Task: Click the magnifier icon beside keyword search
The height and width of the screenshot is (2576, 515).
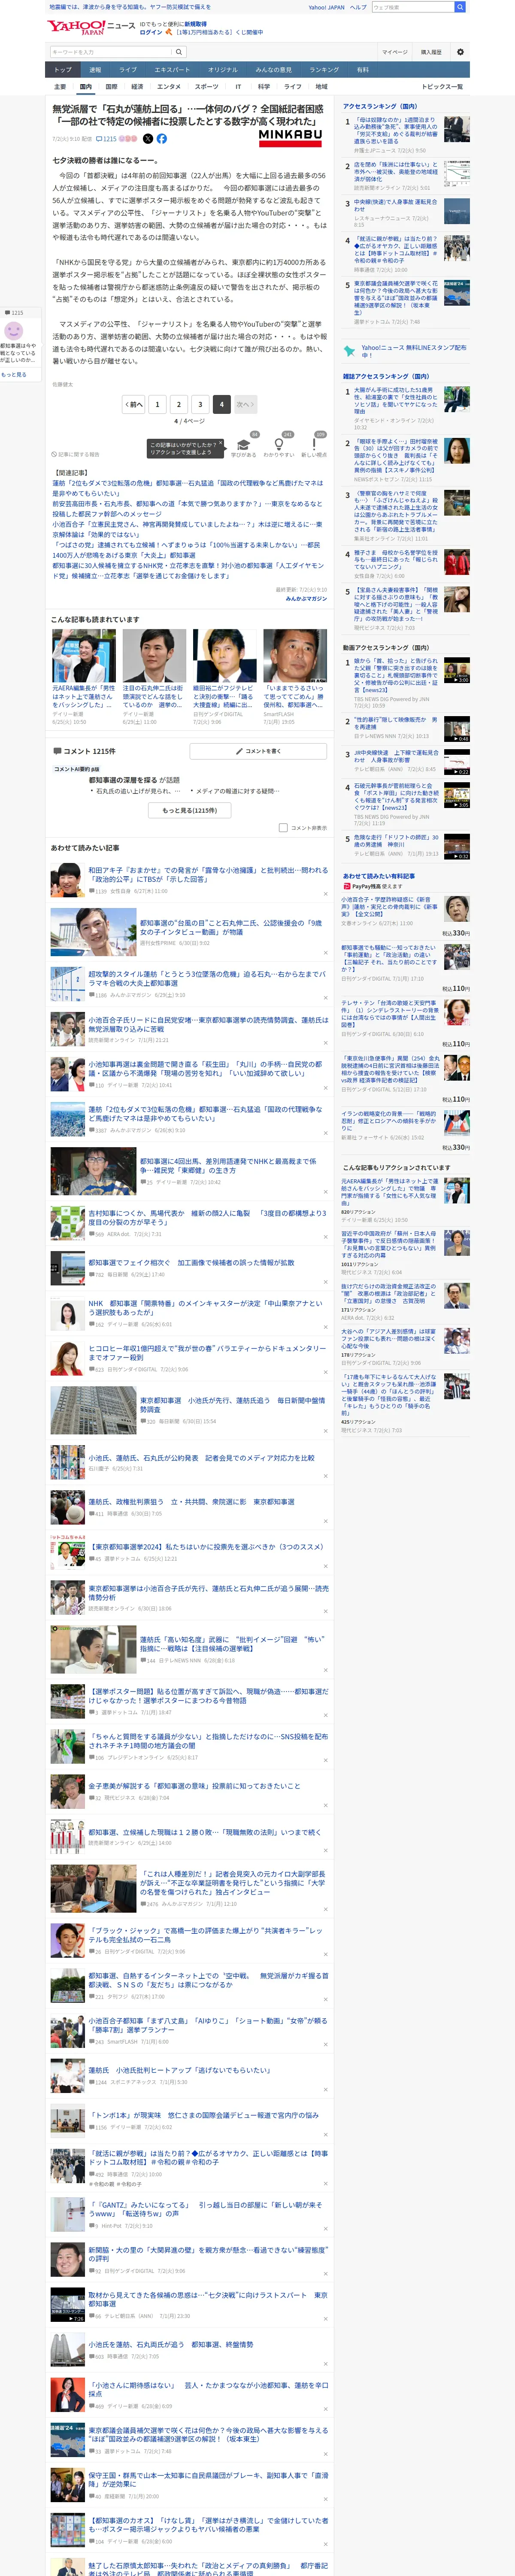Action: pos(178,52)
